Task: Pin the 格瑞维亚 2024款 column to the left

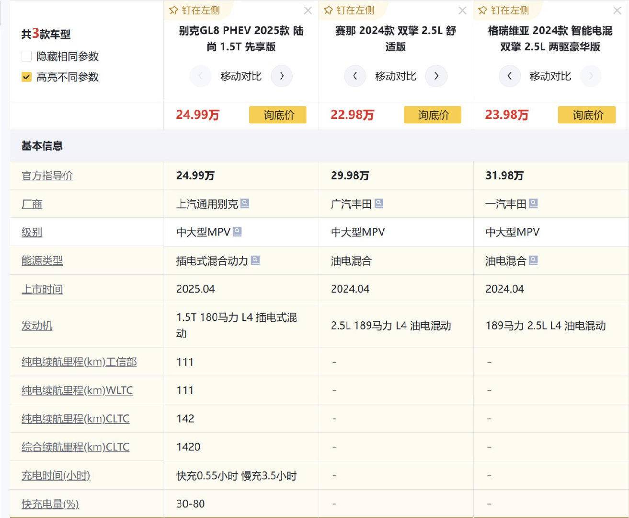Action: pyautogui.click(x=504, y=11)
